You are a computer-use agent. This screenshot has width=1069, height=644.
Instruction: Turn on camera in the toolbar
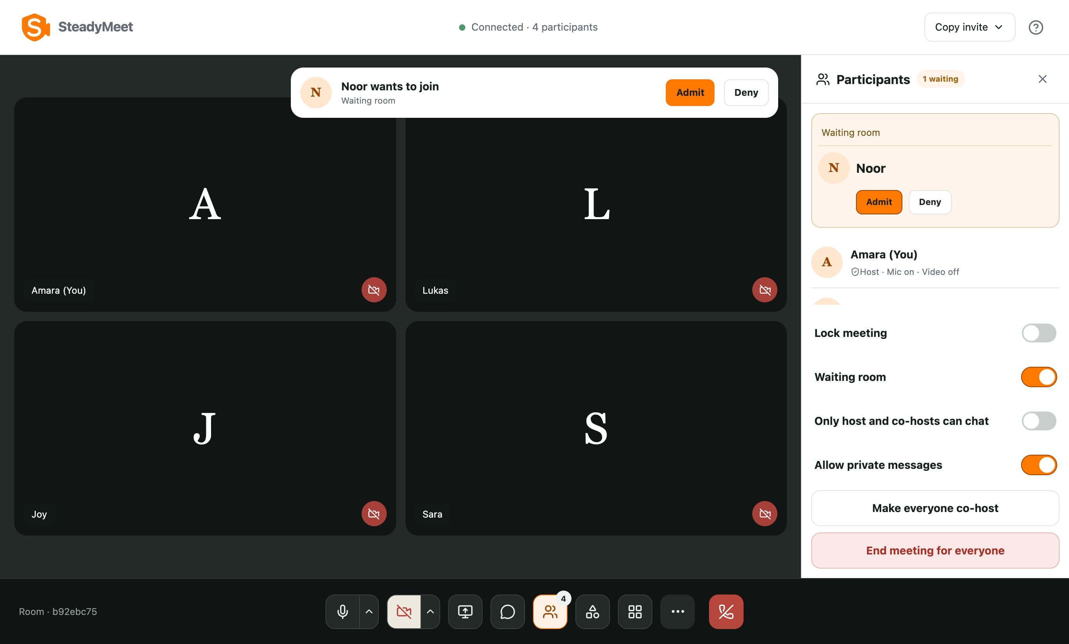[x=404, y=611]
